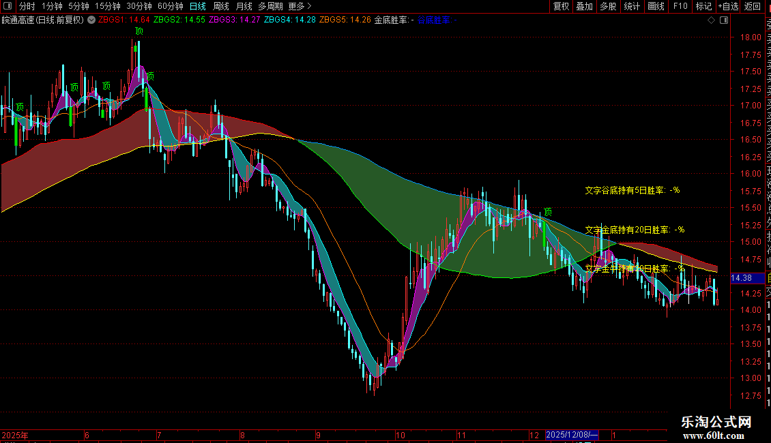Open the 统计 statistics button
Screen dimensions: 771x443
(632, 6)
